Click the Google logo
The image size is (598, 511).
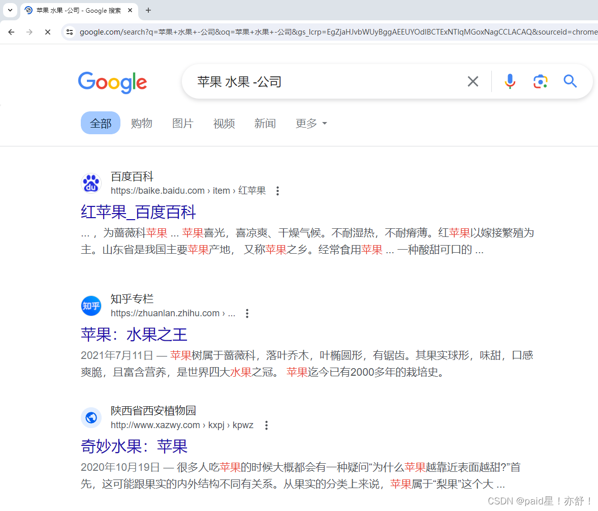[x=112, y=82]
